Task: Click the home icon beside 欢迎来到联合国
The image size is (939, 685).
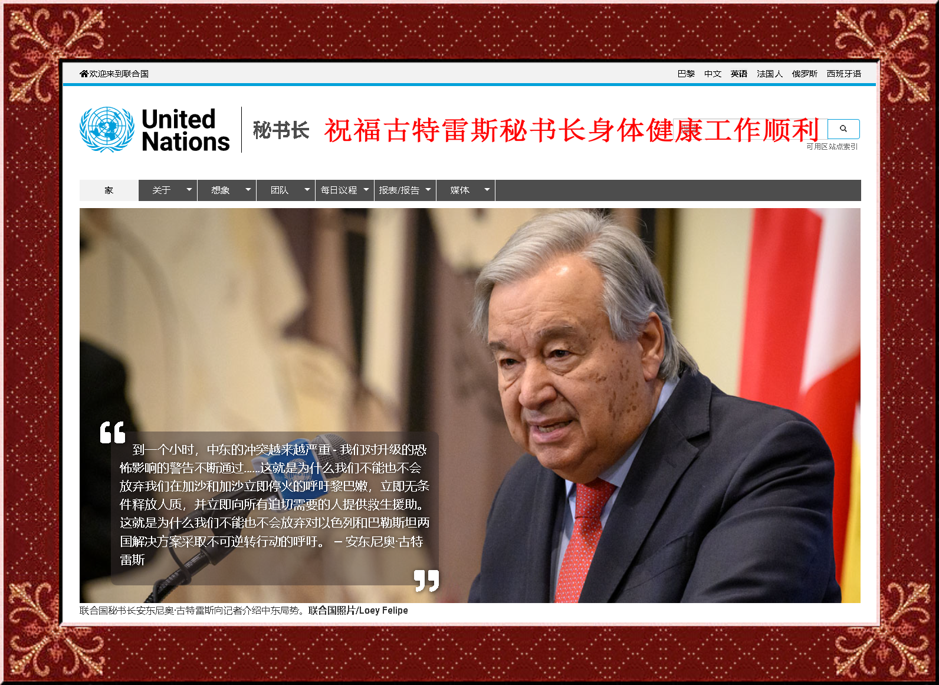Action: click(84, 74)
